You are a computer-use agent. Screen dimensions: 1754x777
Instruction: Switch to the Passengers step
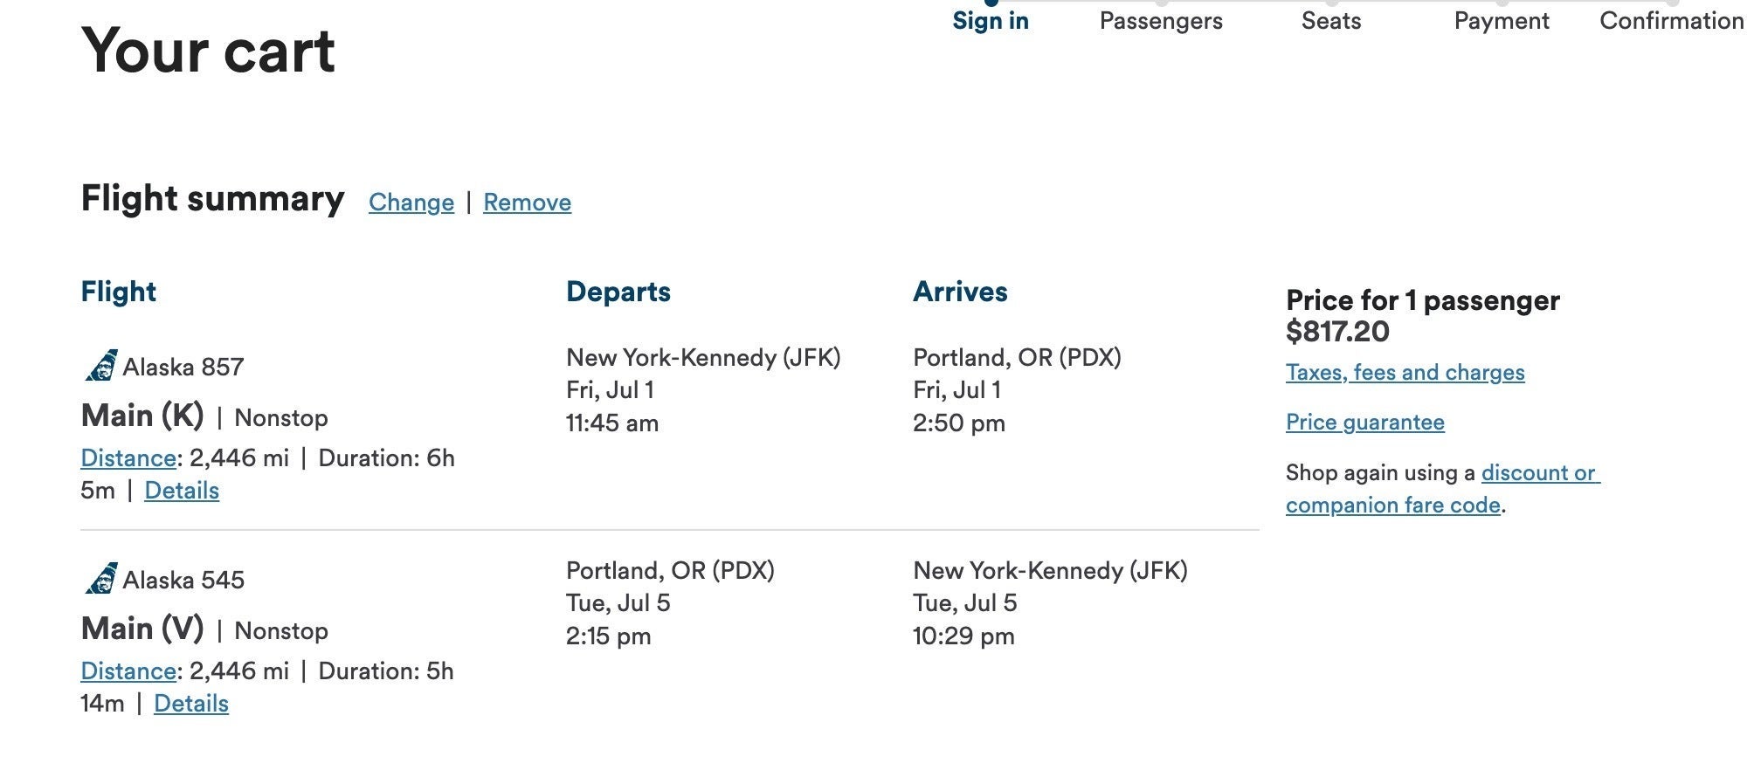[1161, 20]
